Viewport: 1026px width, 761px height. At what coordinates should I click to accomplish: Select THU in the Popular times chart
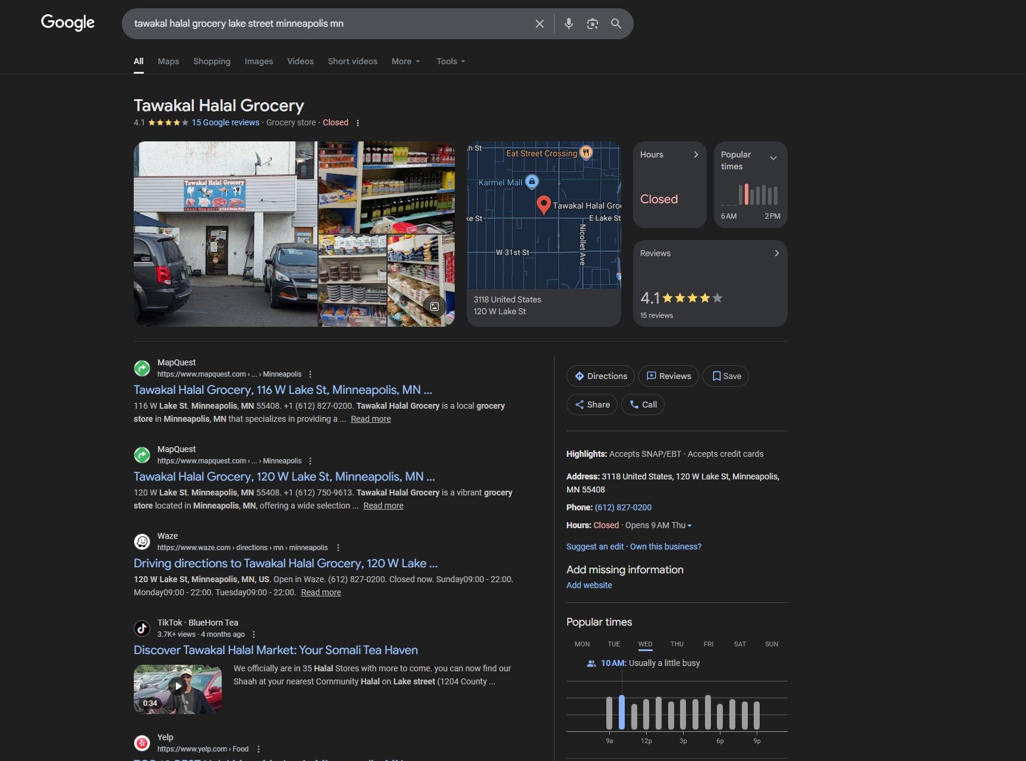pyautogui.click(x=676, y=644)
